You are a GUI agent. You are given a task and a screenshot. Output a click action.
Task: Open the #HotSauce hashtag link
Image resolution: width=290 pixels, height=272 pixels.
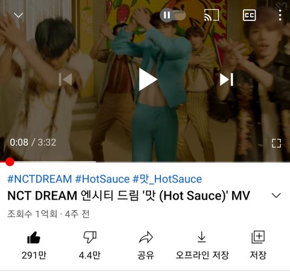[x=102, y=179]
